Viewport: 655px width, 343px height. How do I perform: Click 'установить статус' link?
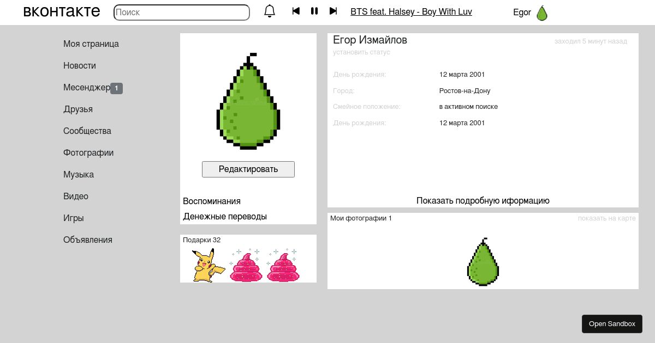361,52
